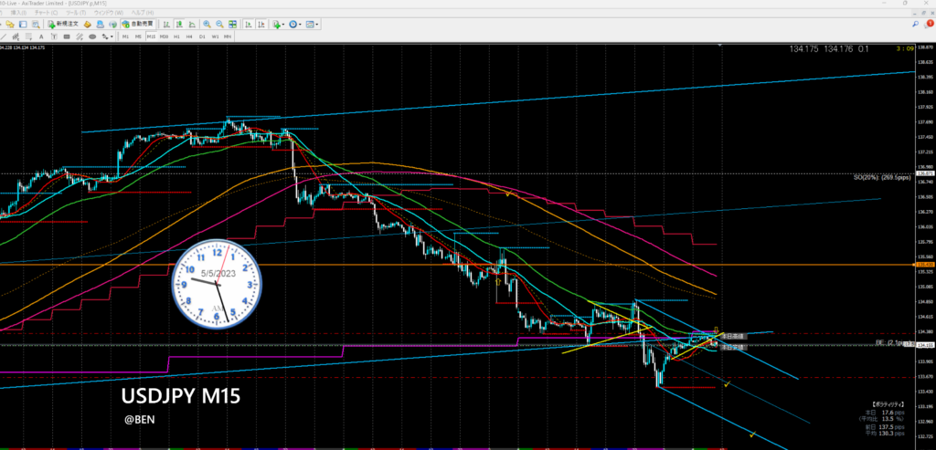Click the analog clock showing 5/5/2023

point(216,284)
